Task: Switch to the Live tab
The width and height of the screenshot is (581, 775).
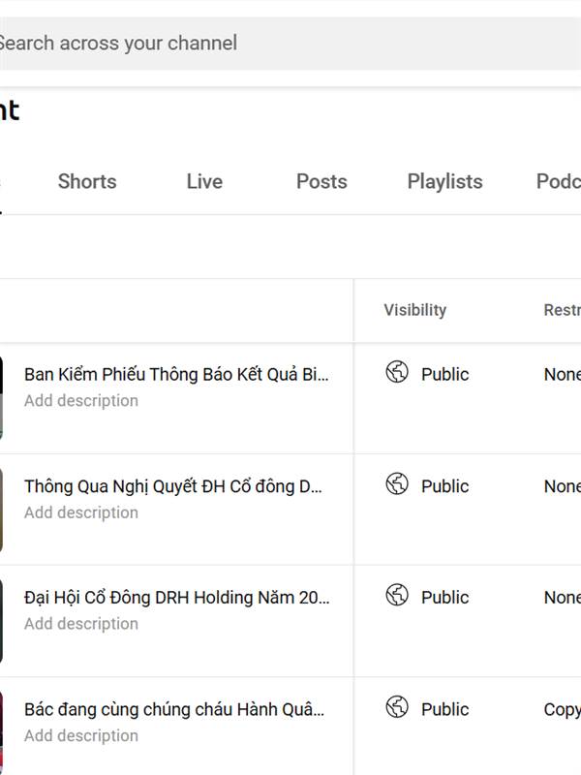Action: 204,181
